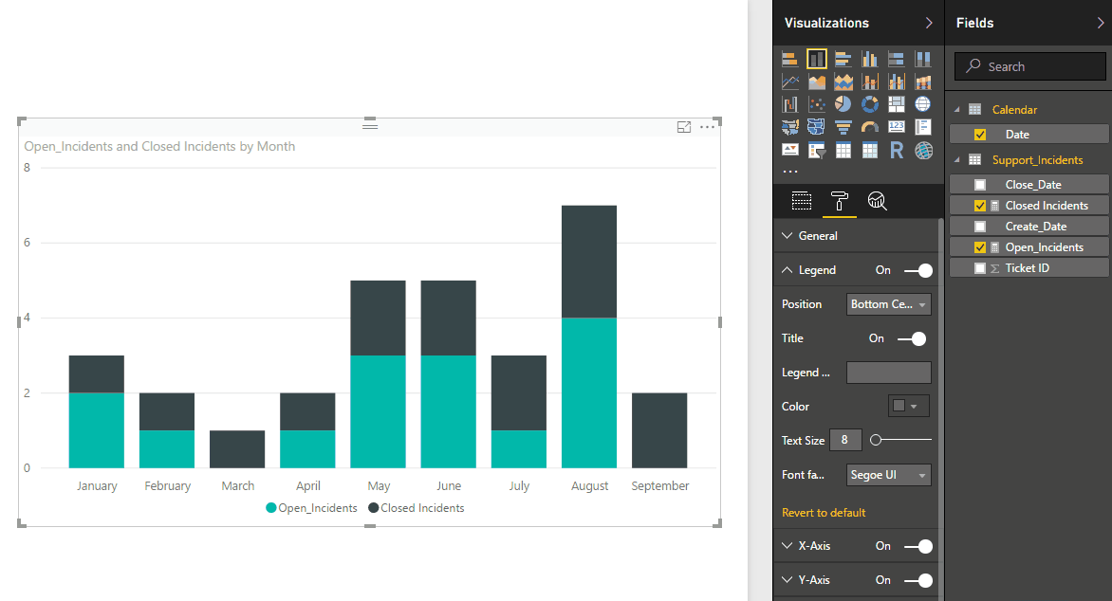Switch to the Analytics tab
1112x601 pixels.
click(878, 201)
